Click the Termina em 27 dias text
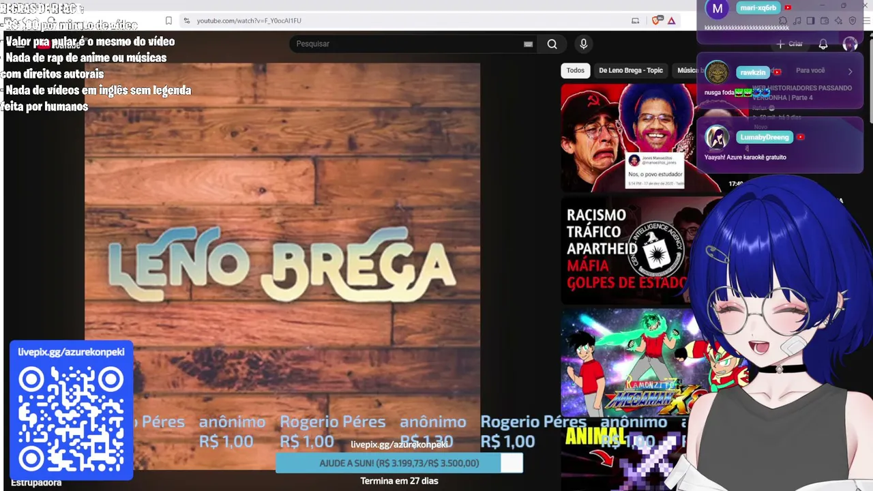 [x=399, y=481]
